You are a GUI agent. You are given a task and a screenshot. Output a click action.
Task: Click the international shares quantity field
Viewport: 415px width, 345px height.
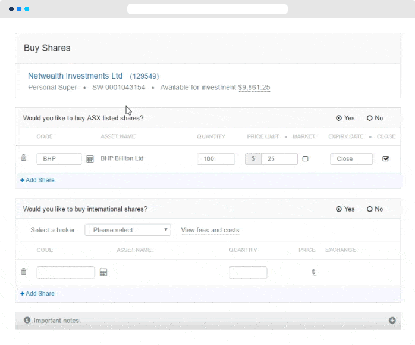coord(248,272)
